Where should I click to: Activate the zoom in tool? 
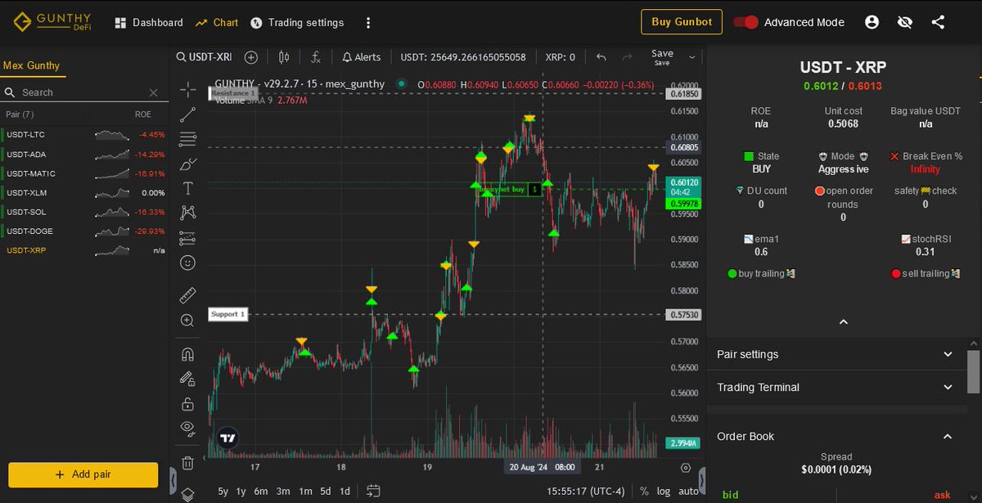pyautogui.click(x=187, y=321)
